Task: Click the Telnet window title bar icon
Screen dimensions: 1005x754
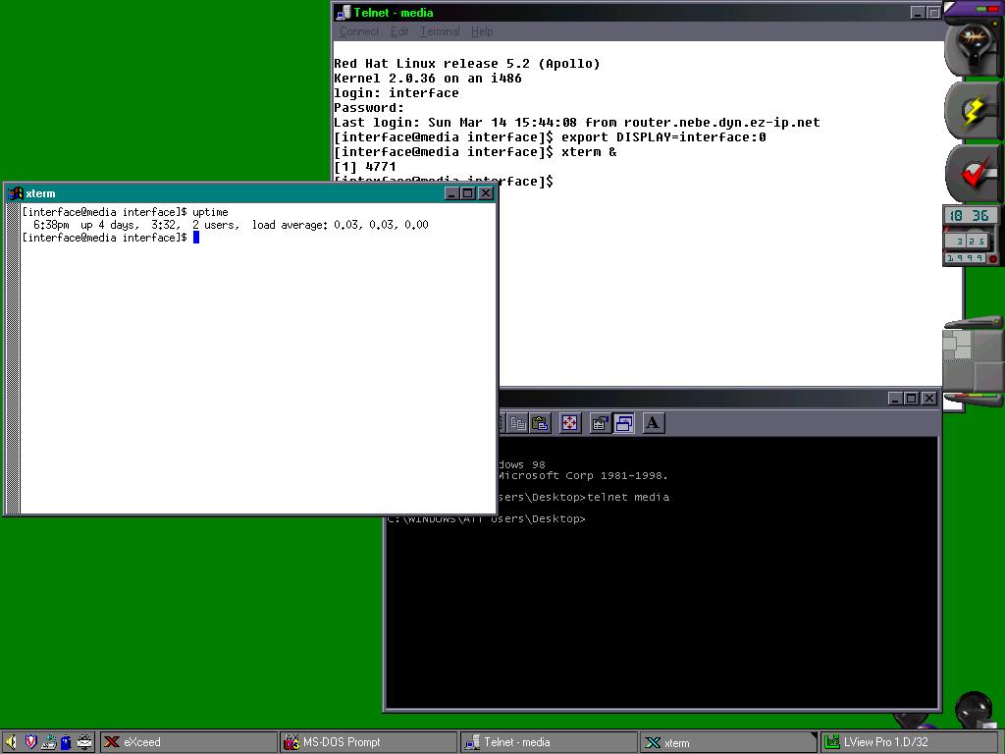Action: (344, 12)
